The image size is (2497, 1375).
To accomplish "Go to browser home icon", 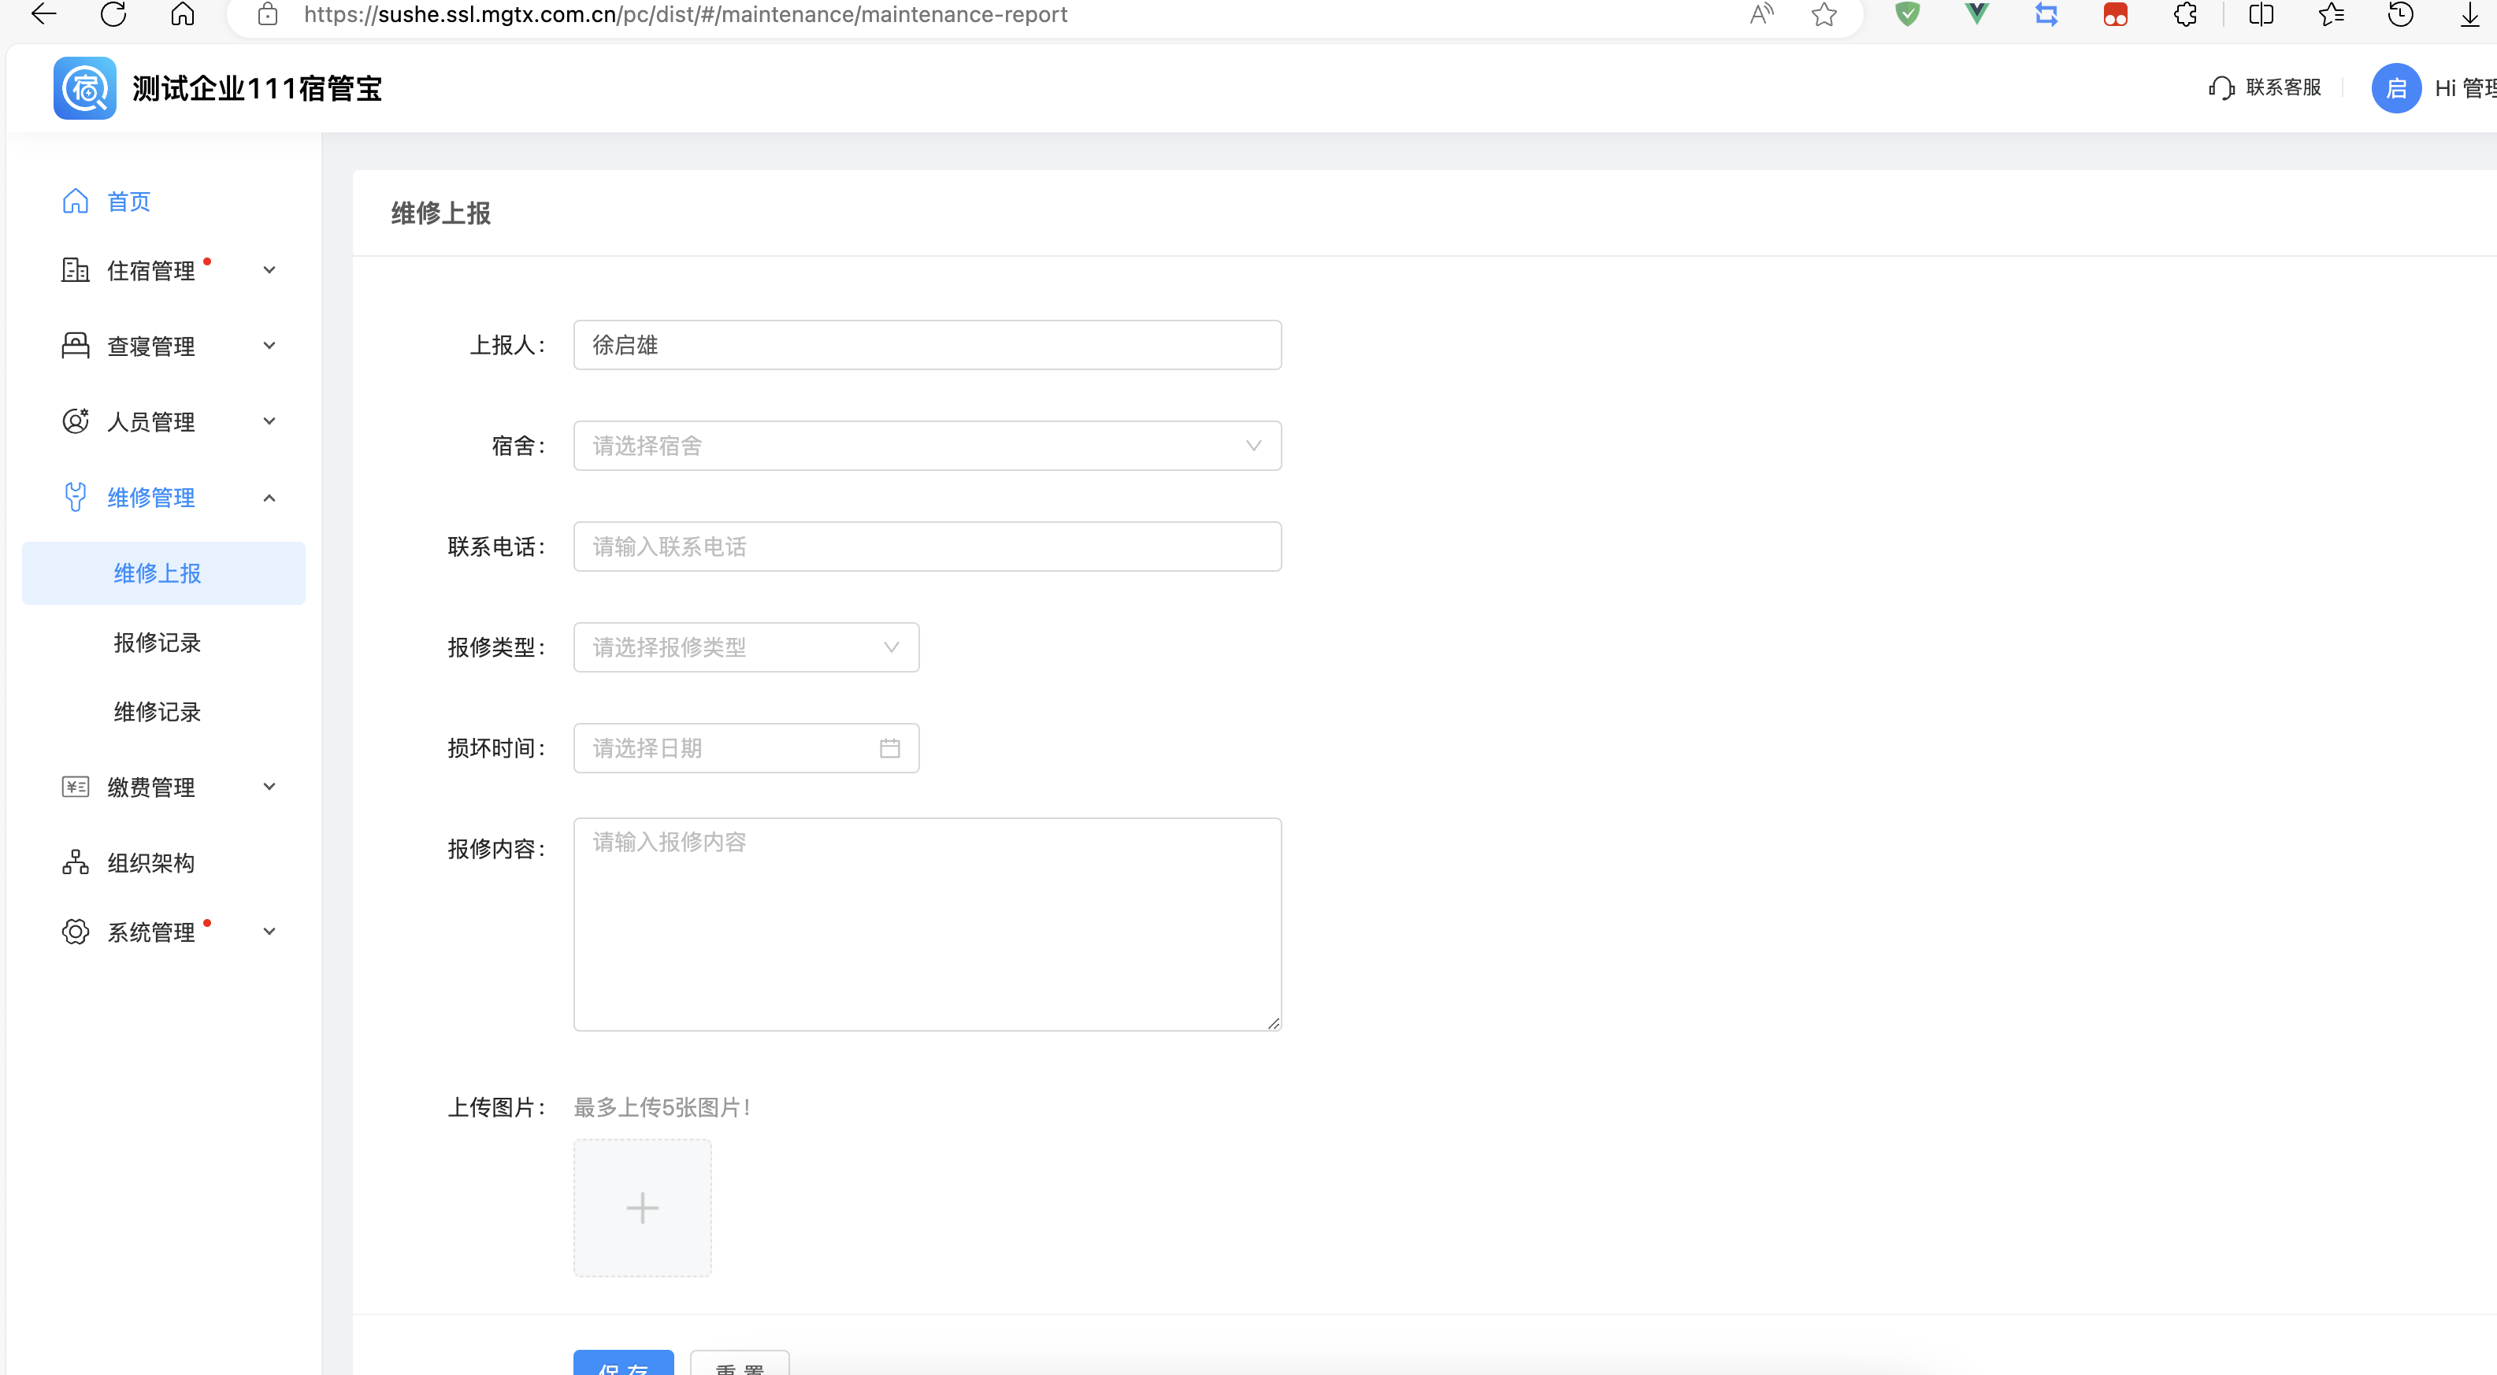I will point(182,13).
